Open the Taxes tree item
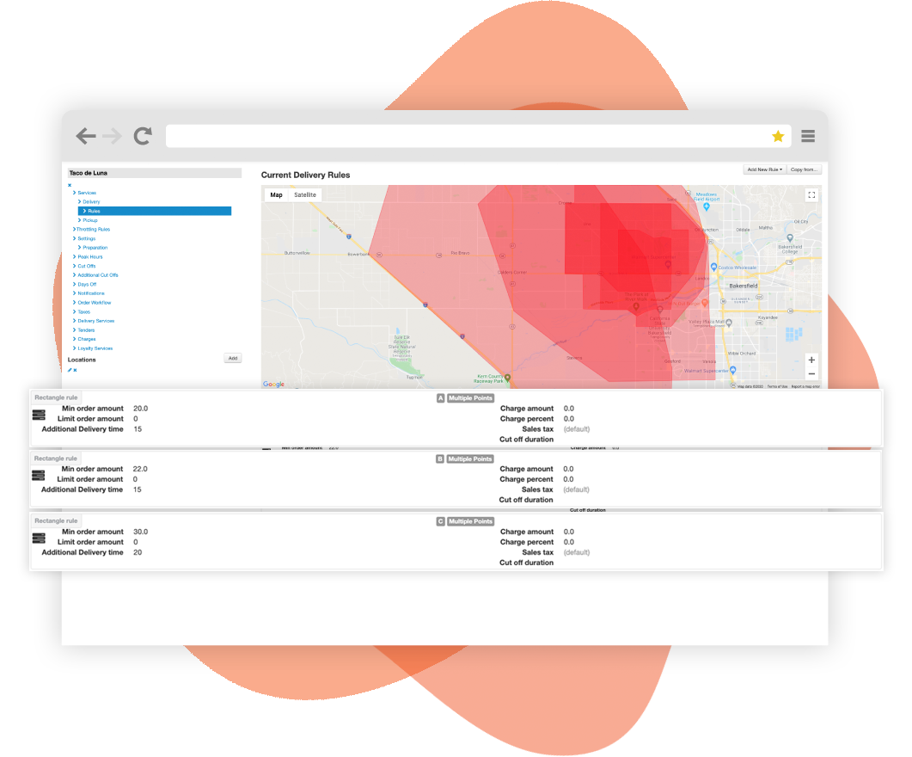The height and width of the screenshot is (757, 912). coord(83,312)
